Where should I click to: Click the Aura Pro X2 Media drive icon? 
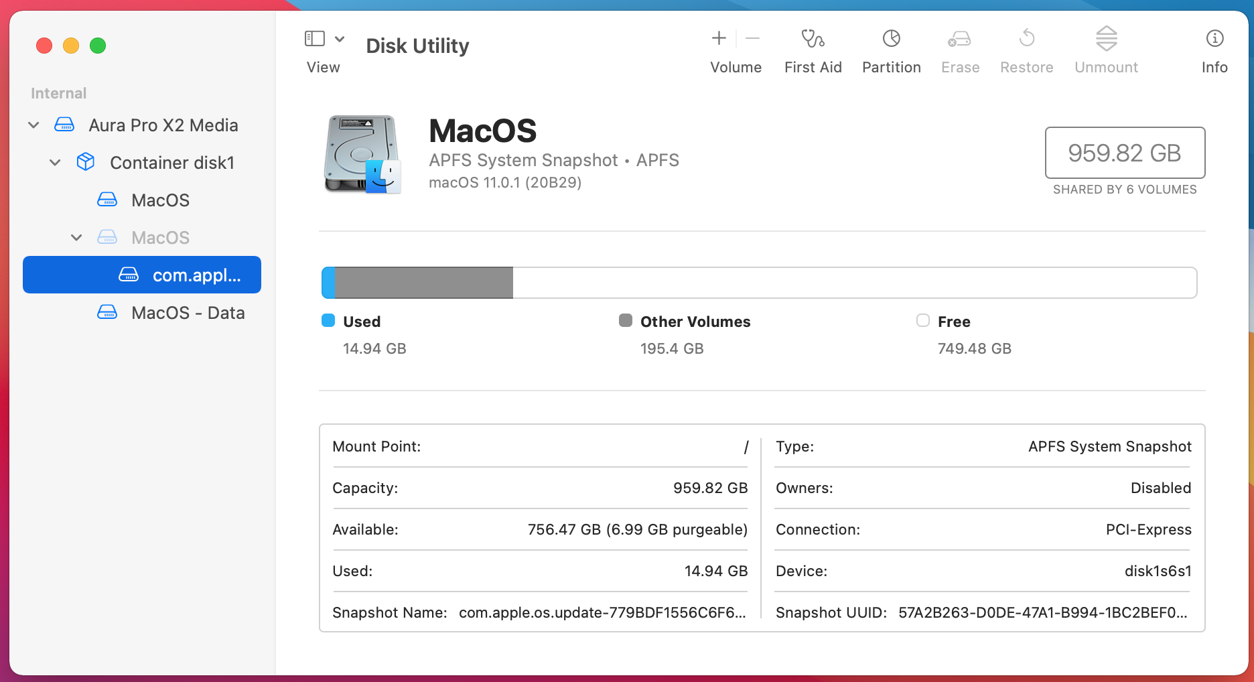coord(64,125)
